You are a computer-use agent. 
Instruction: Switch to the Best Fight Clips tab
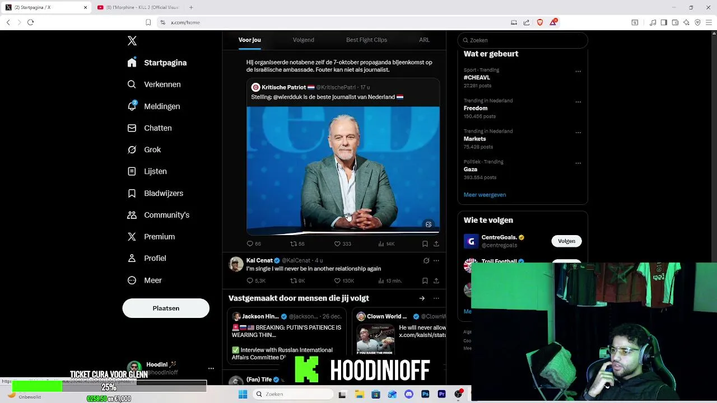pyautogui.click(x=366, y=40)
